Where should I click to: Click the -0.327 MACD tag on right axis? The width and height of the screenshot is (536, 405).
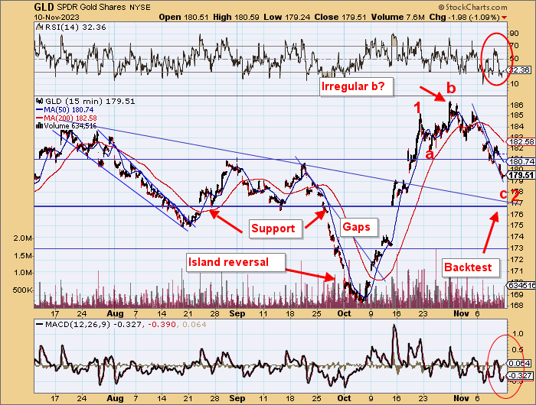coord(520,376)
